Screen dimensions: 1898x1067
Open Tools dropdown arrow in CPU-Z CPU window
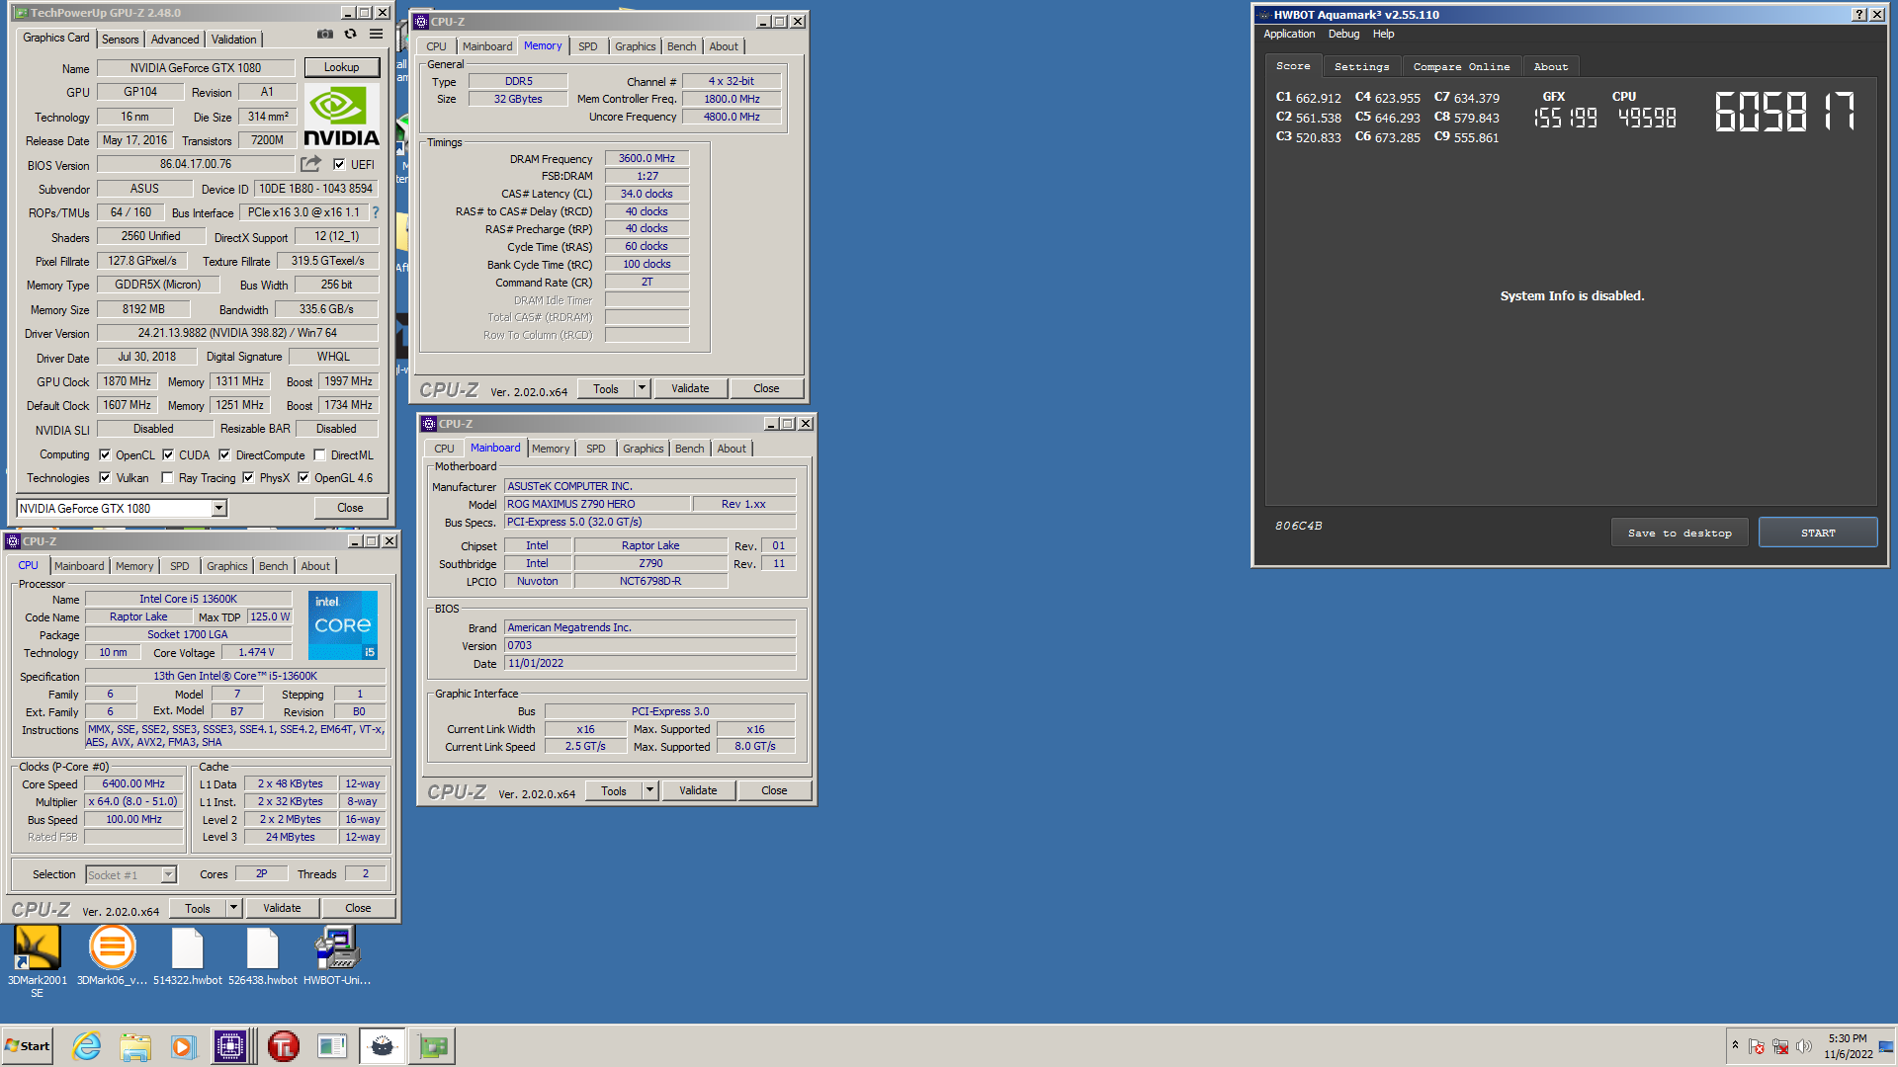233,908
